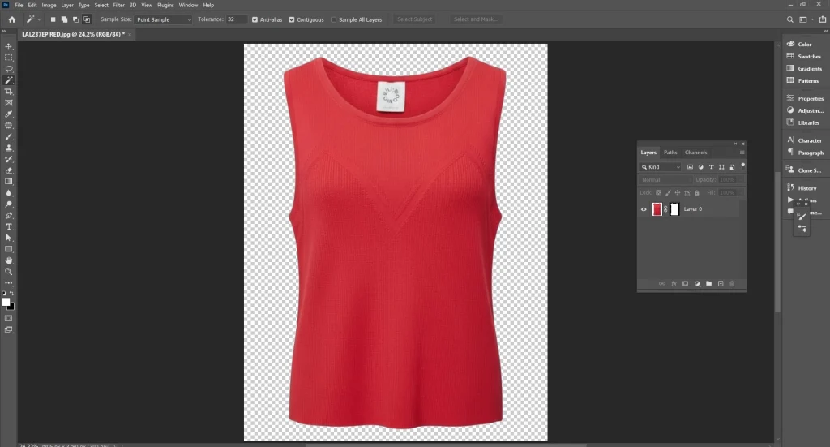Select the Zoom tool in toolbar

[9, 271]
